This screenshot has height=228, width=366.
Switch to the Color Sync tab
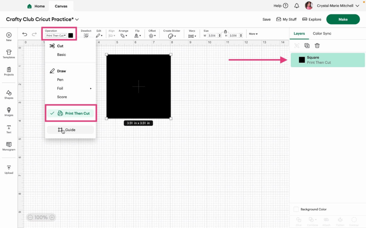pyautogui.click(x=322, y=33)
